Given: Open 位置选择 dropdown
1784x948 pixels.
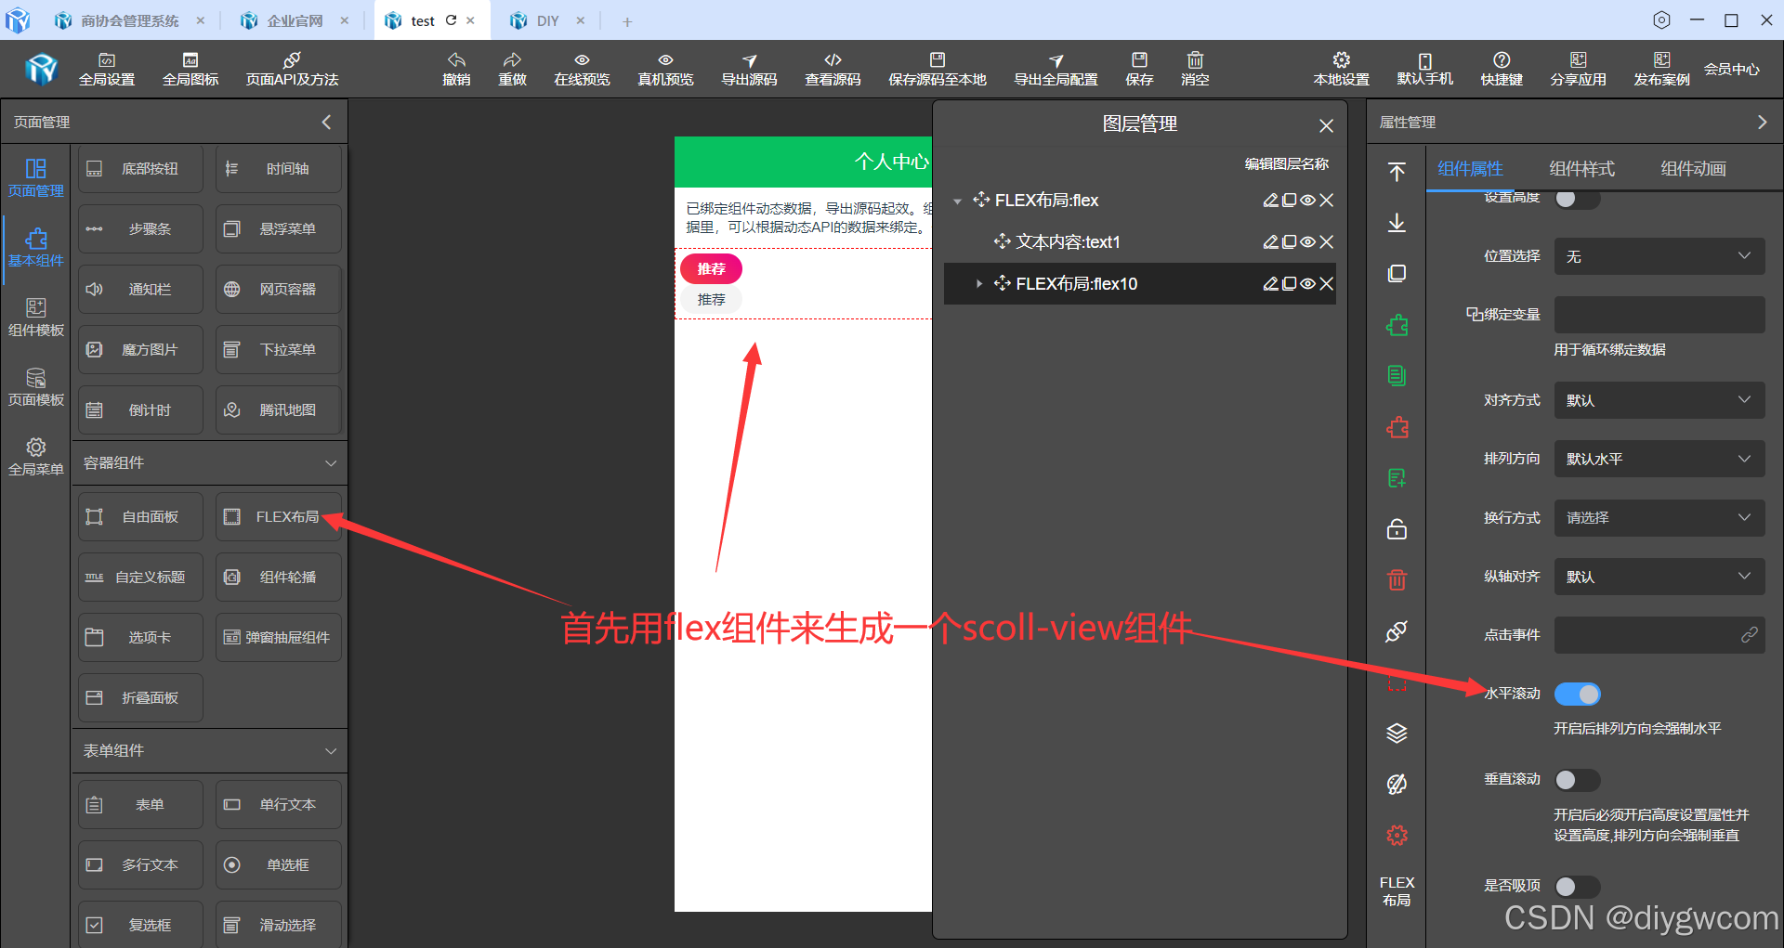Looking at the screenshot, I should [1659, 256].
